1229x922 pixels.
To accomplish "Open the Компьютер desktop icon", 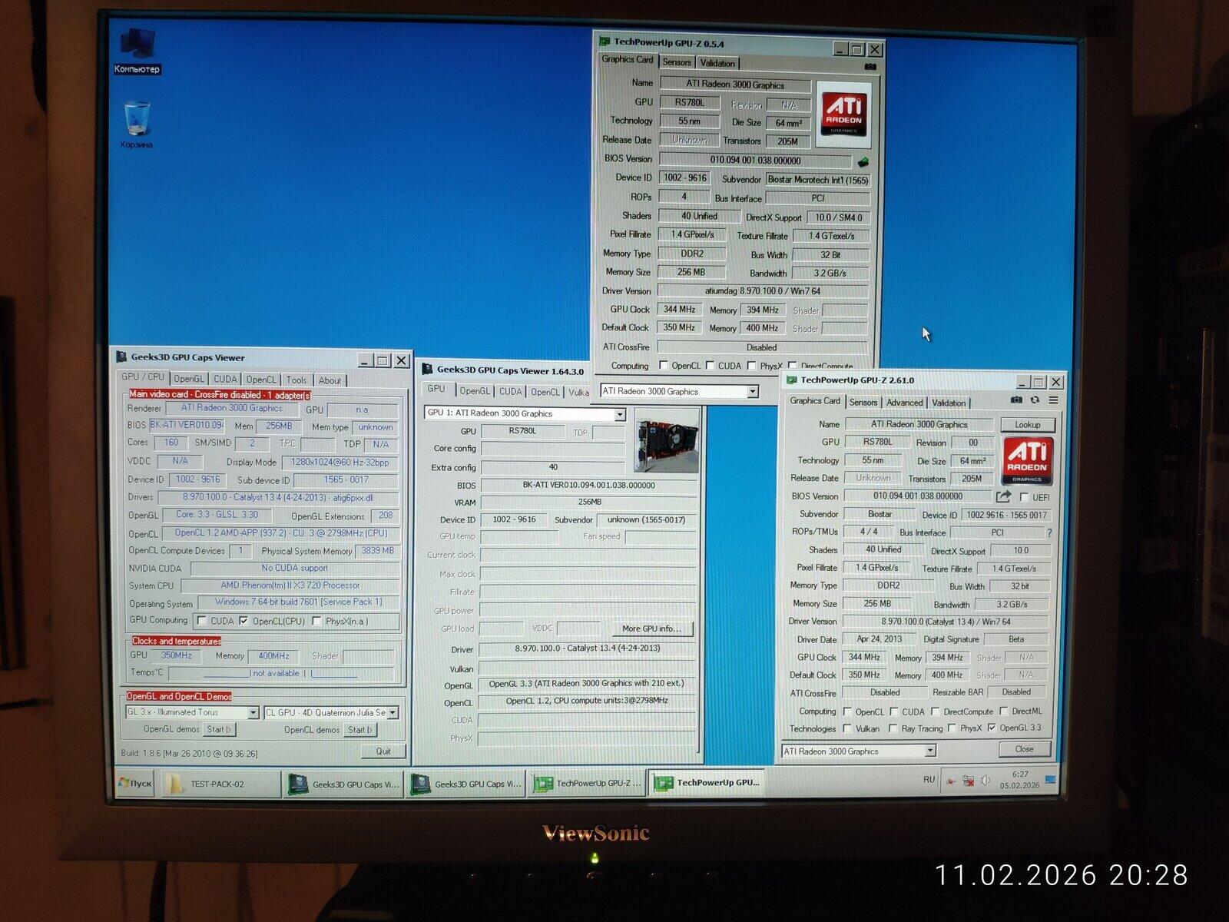I will click(x=137, y=51).
